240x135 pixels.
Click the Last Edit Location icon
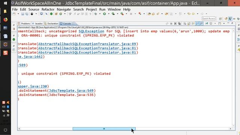click(189, 14)
